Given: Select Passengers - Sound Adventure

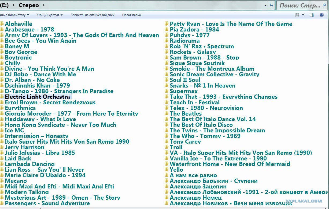Looking at the screenshot, I should 47,203.
